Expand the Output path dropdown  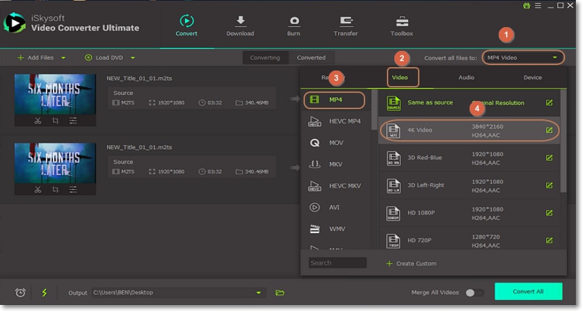pyautogui.click(x=258, y=293)
